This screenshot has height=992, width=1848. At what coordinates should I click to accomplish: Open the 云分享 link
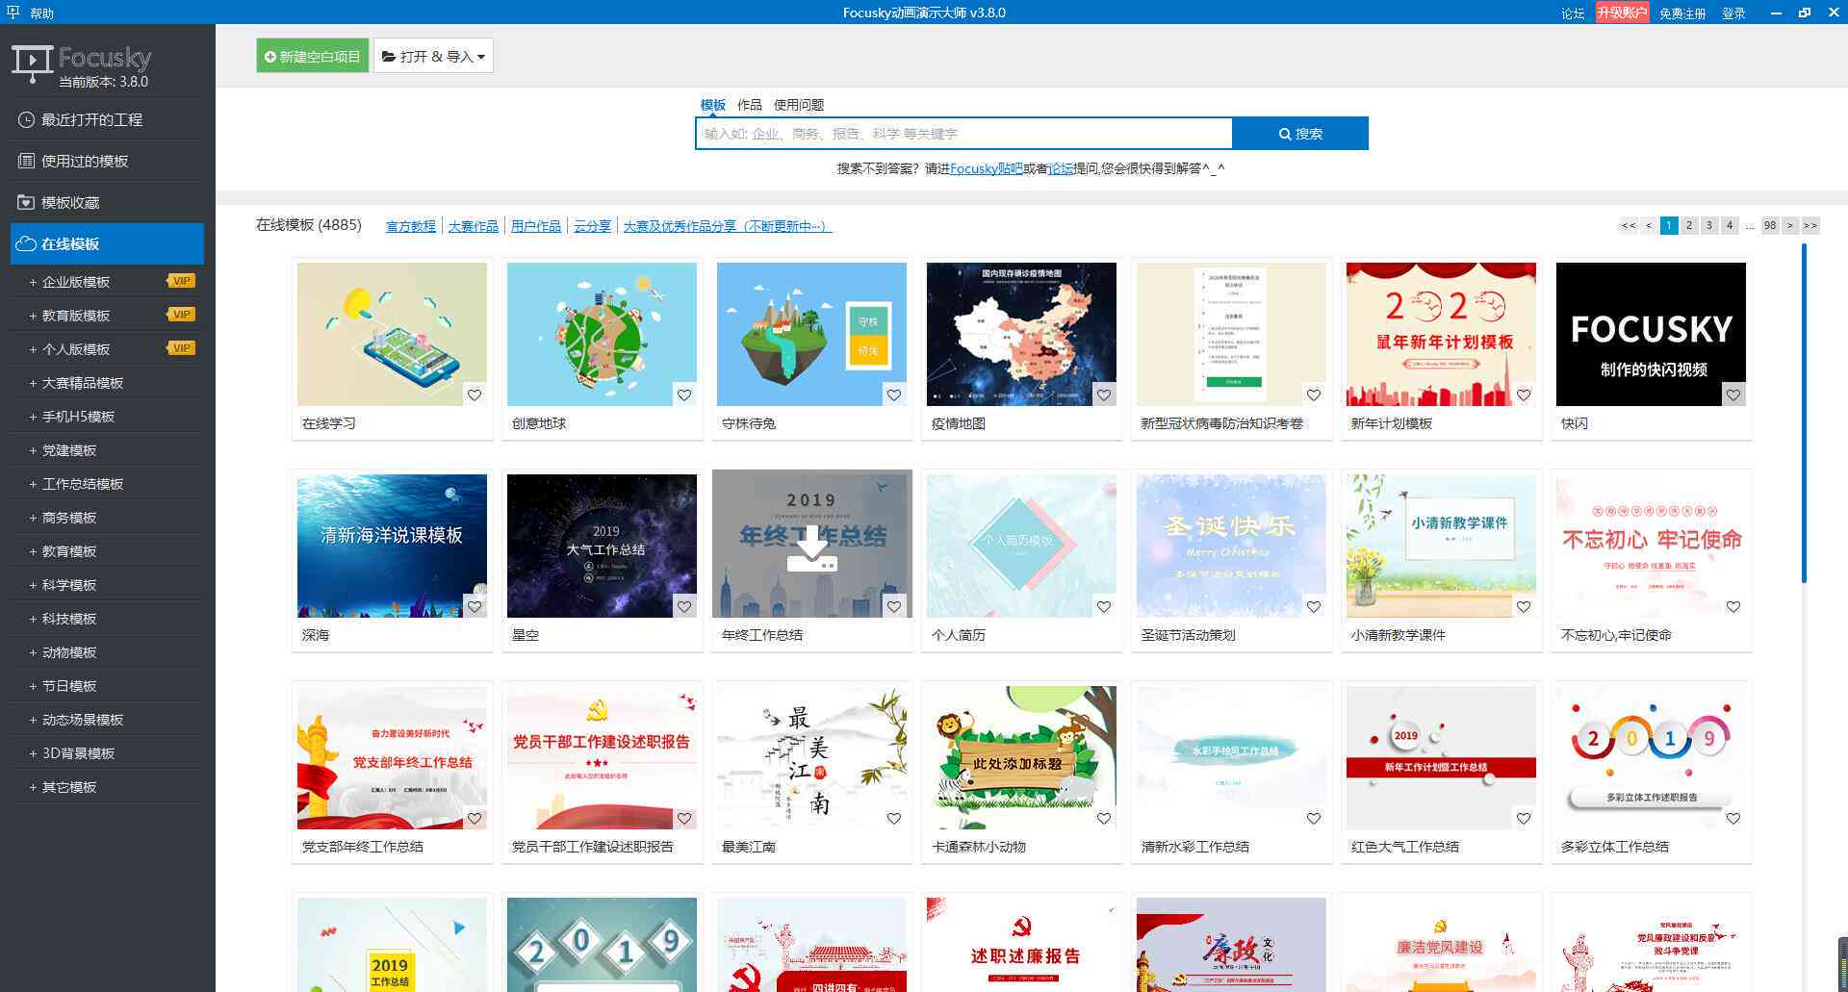592,226
